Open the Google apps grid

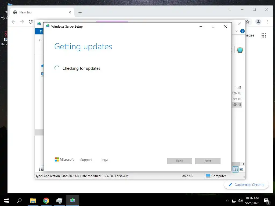coord(264,35)
